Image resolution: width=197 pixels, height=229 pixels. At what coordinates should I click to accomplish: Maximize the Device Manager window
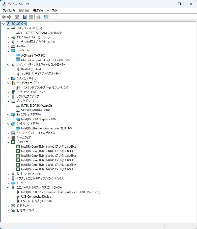coord(179,4)
